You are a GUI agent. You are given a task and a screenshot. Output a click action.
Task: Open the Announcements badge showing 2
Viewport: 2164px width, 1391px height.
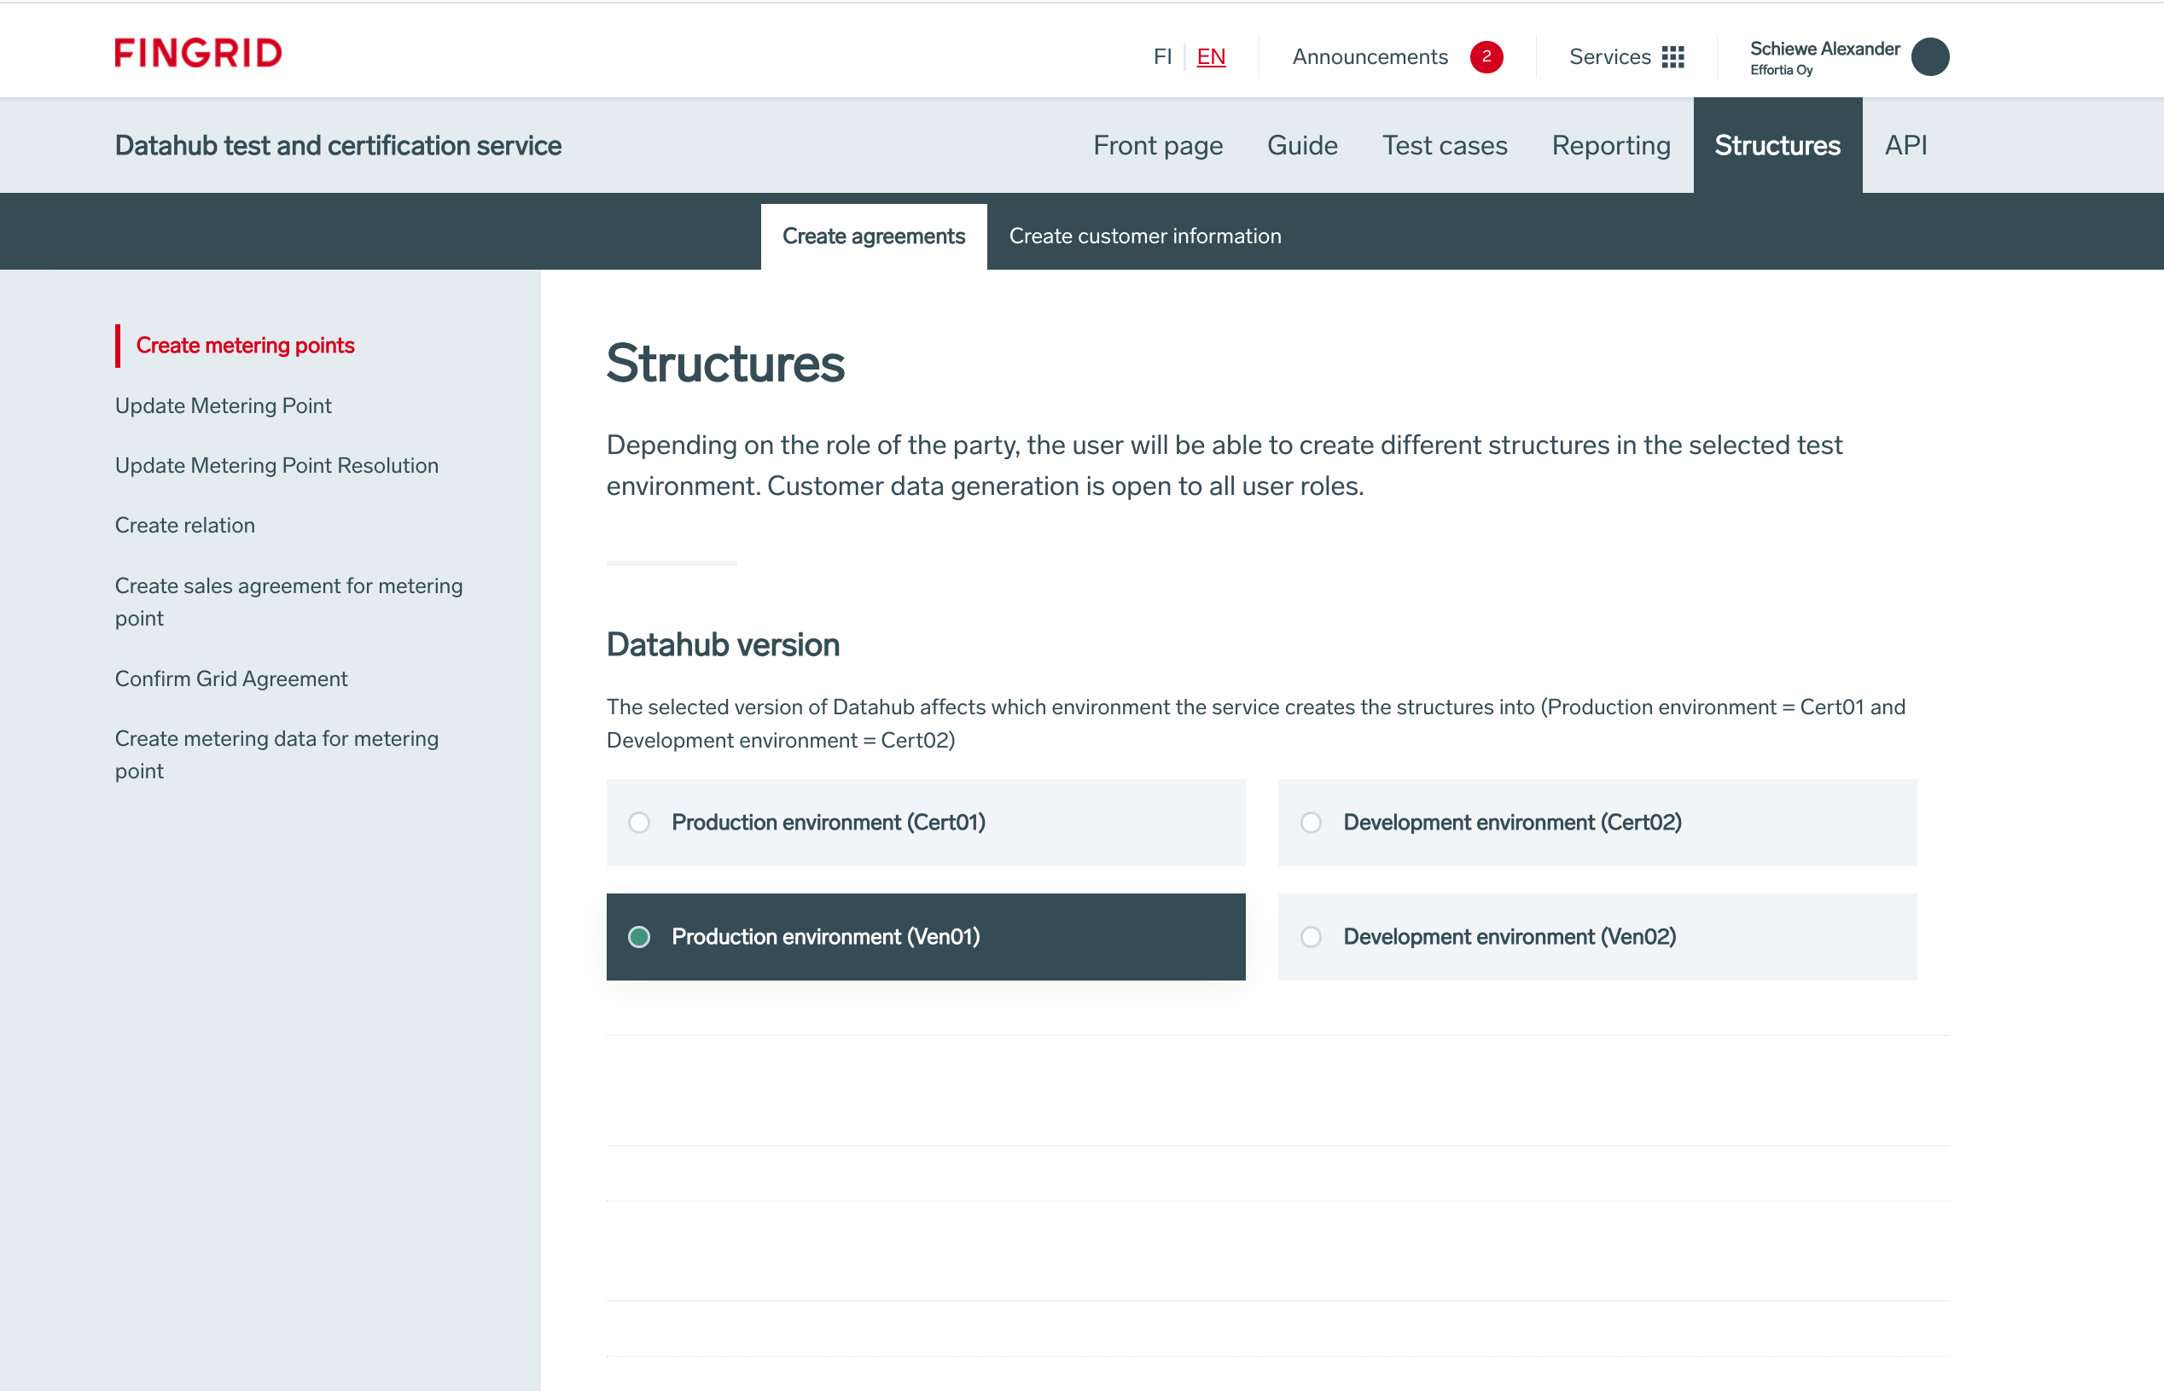(1486, 57)
